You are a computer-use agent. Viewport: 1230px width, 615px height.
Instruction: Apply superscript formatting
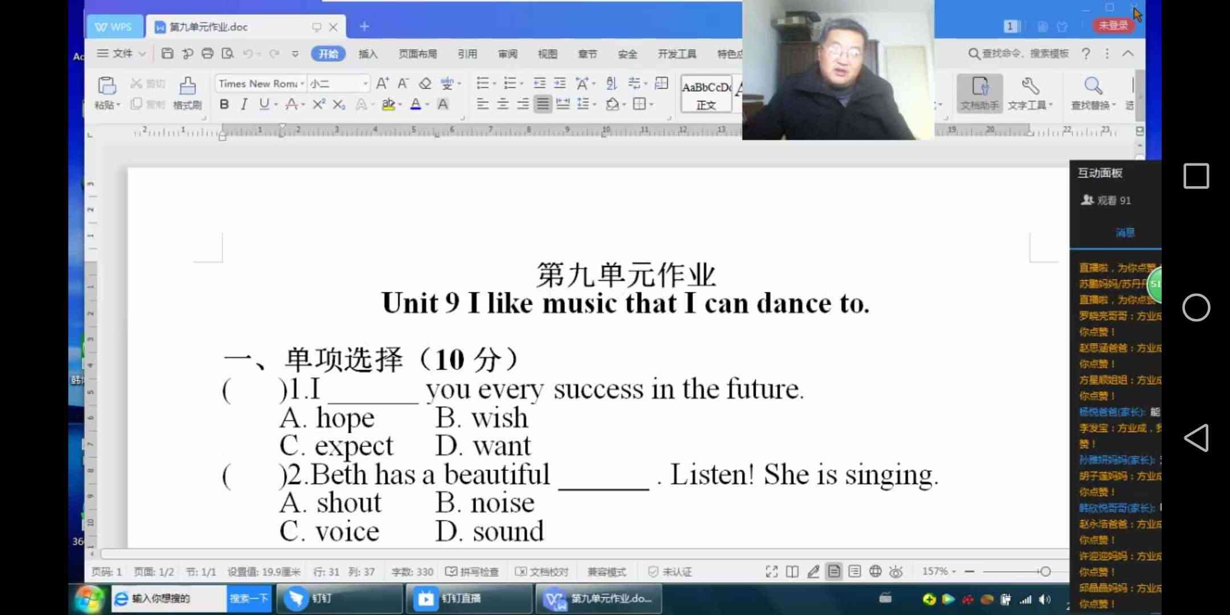(x=319, y=104)
